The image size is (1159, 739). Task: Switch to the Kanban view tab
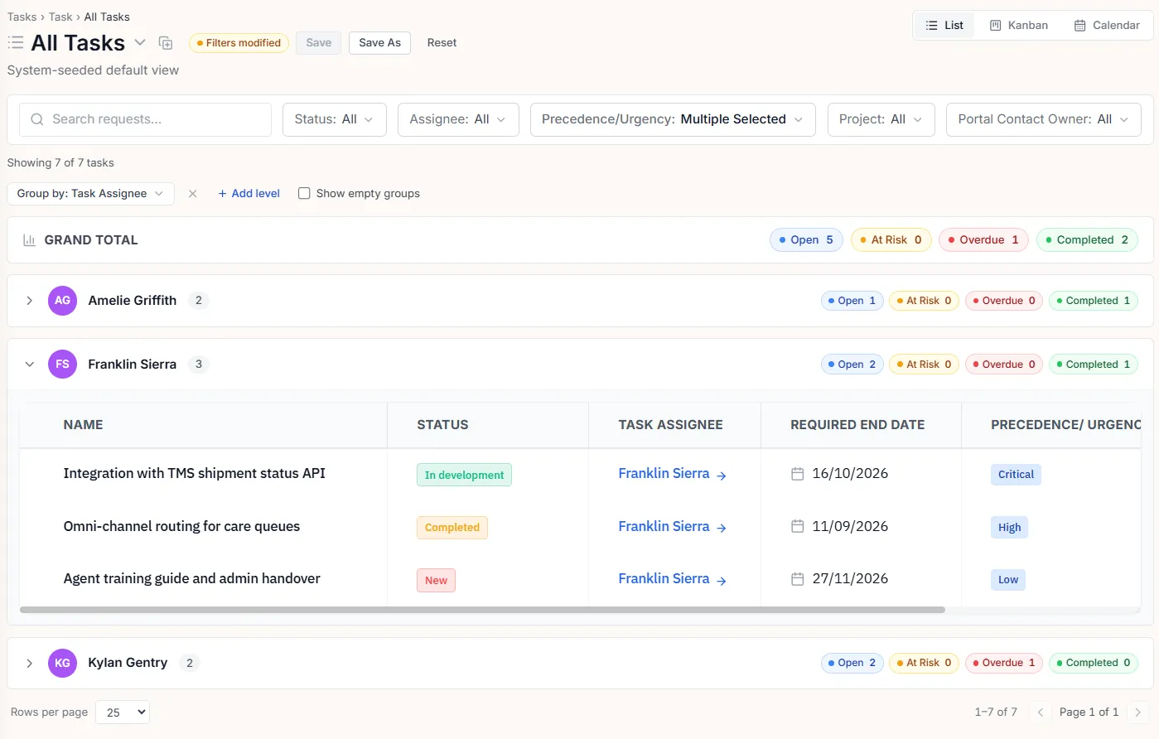[1019, 26]
